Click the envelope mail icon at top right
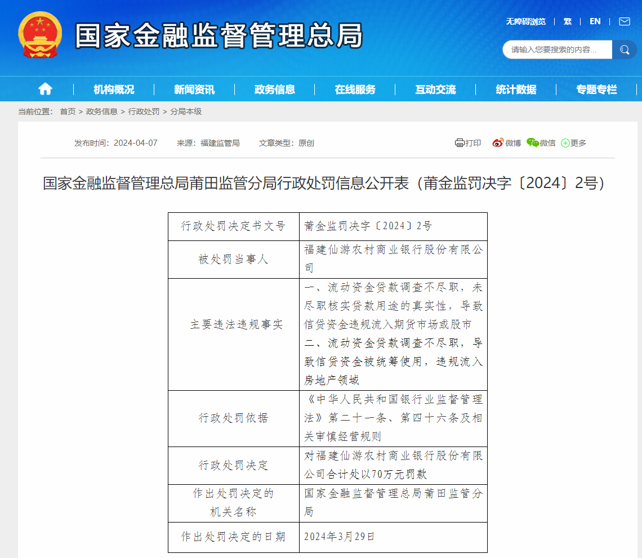This screenshot has height=558, width=642. tap(624, 21)
